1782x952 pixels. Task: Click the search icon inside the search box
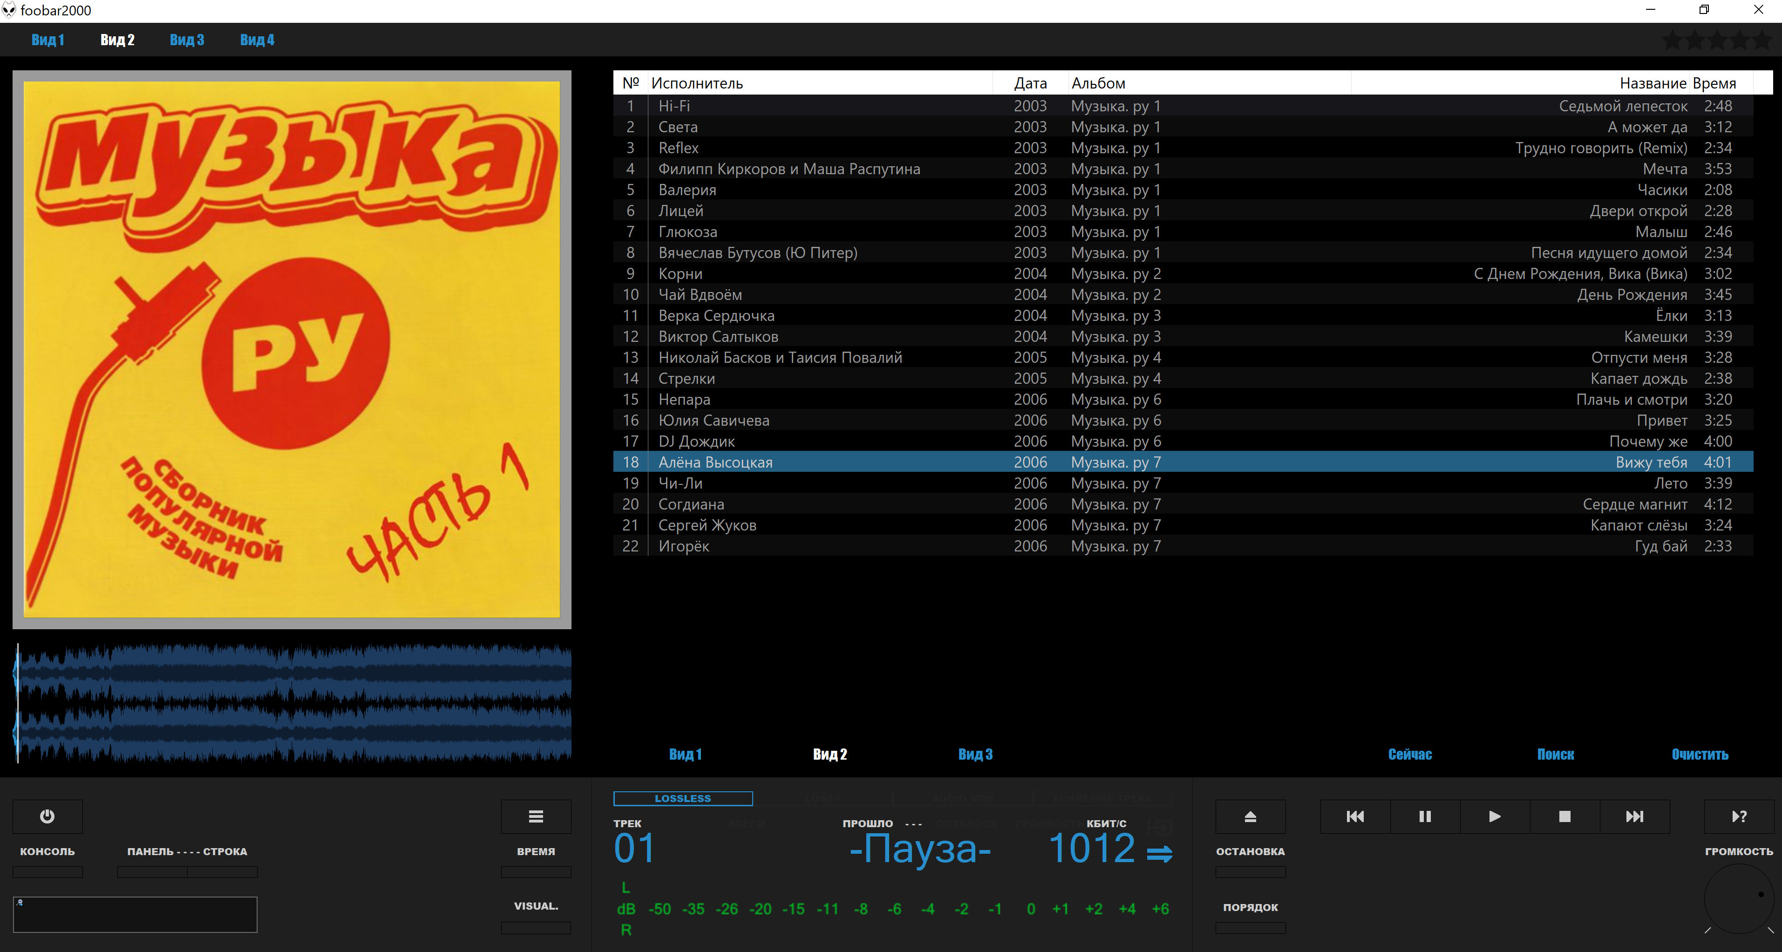coord(20,902)
